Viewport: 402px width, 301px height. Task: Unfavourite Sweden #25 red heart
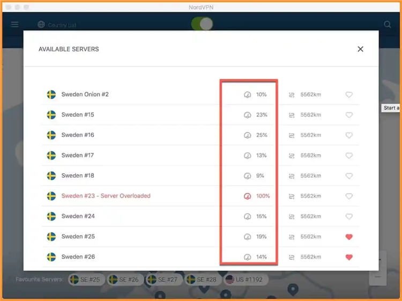click(349, 237)
